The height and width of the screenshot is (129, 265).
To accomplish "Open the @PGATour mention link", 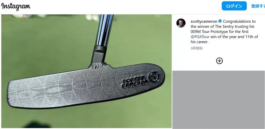I will [200, 37].
